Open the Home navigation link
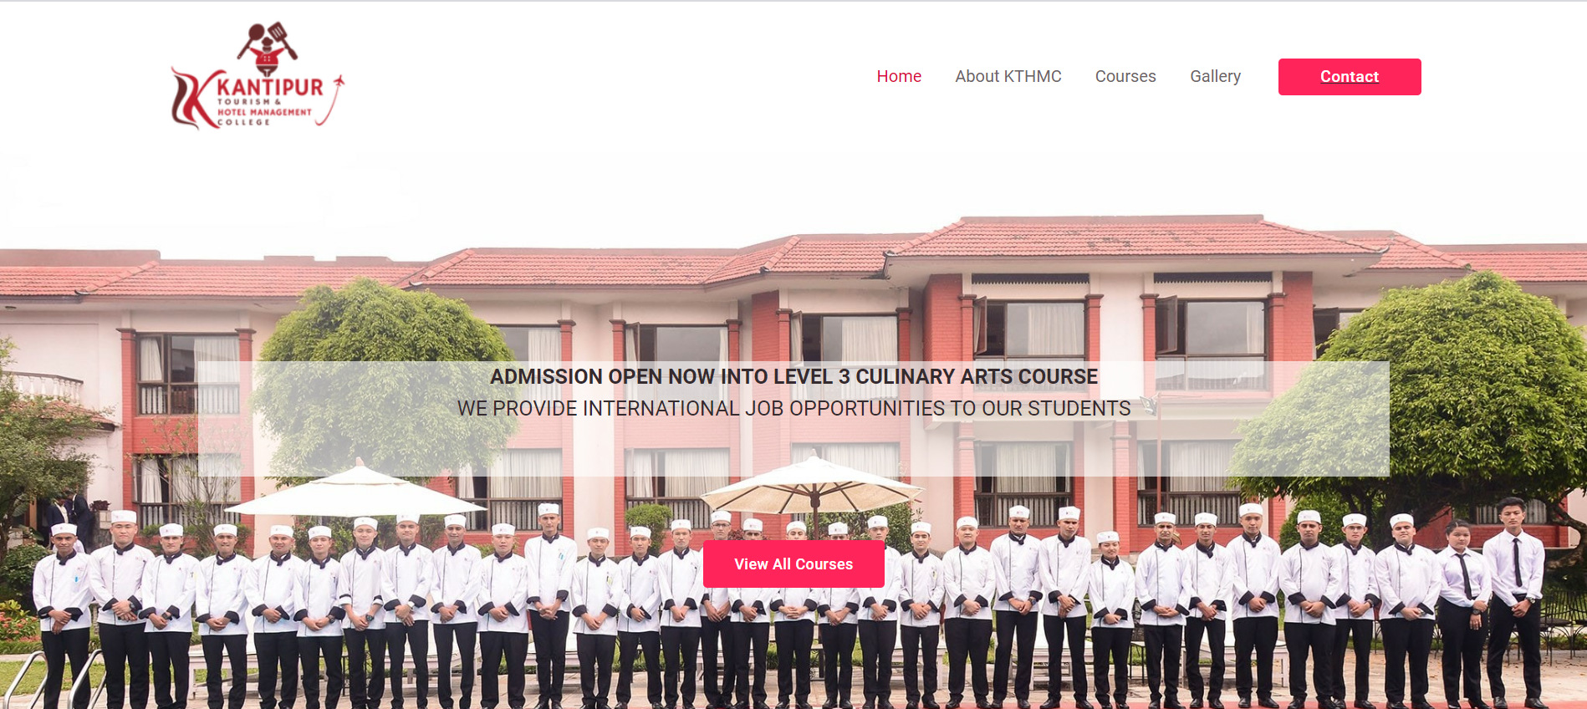 click(x=899, y=76)
